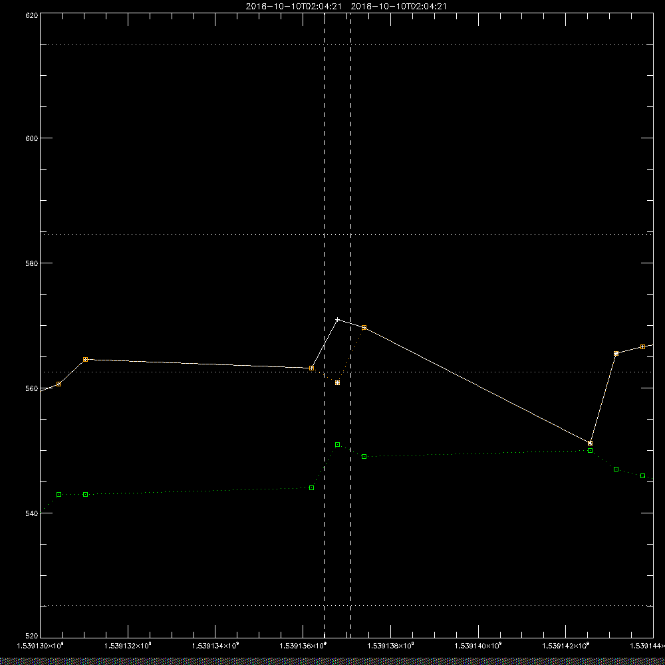Click the 1.539140×10⁹ x-axis label

(478, 646)
